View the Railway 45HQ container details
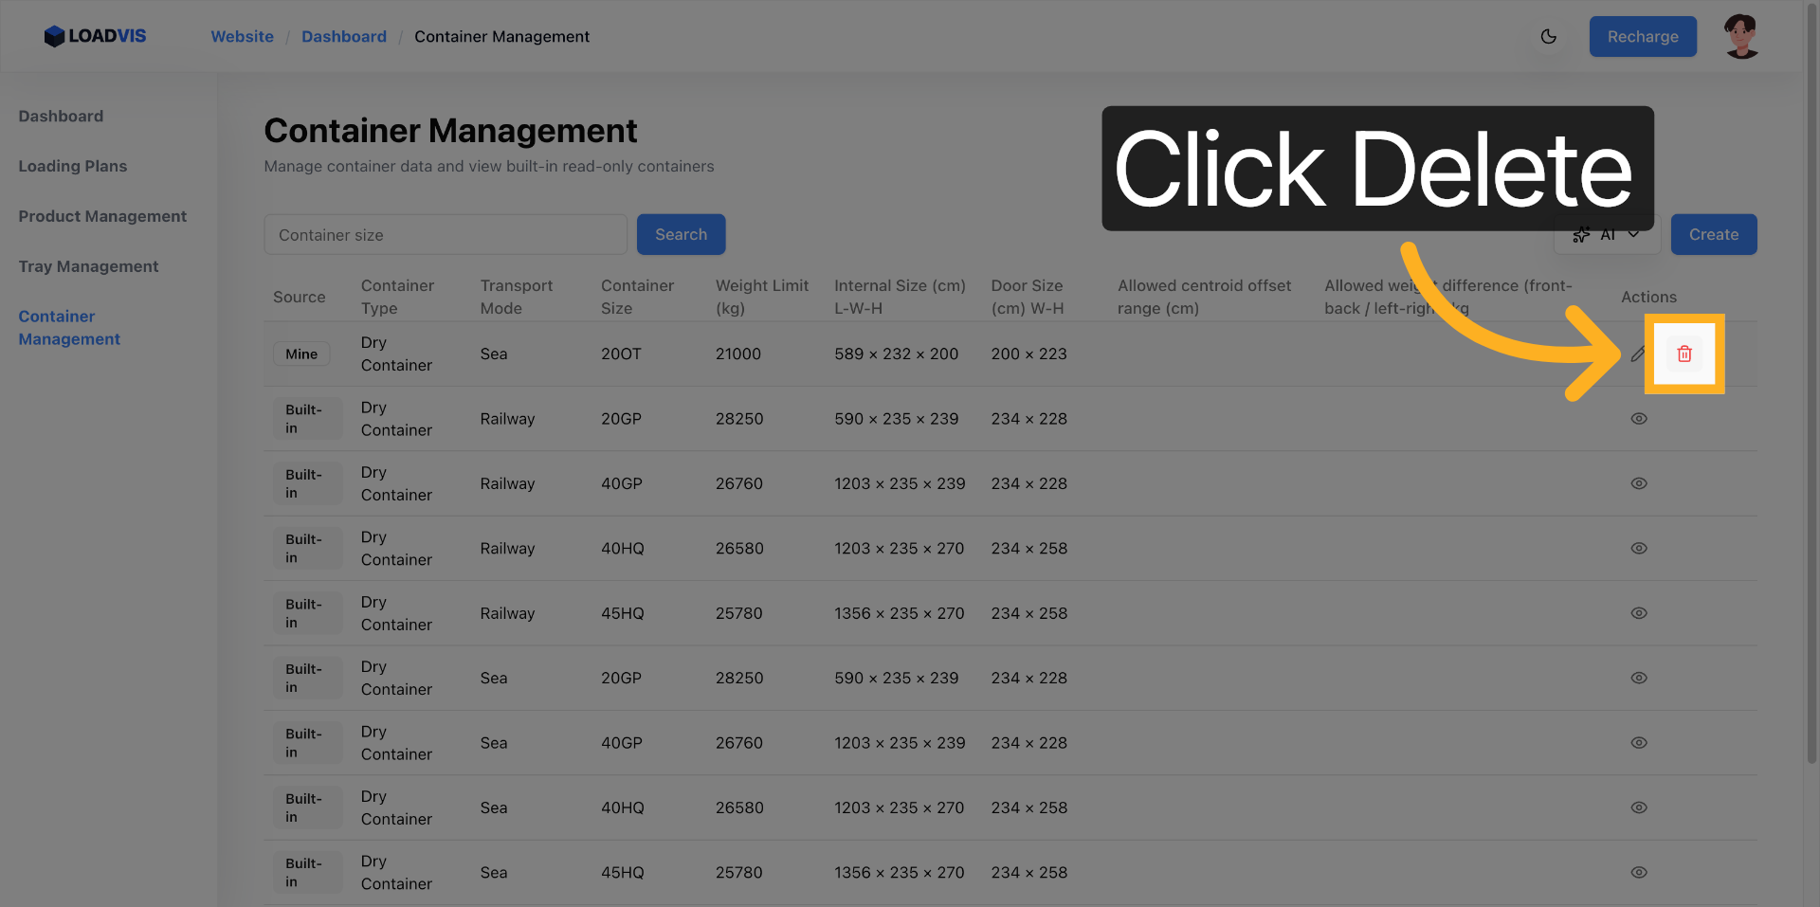Image resolution: width=1820 pixels, height=907 pixels. (x=1638, y=613)
